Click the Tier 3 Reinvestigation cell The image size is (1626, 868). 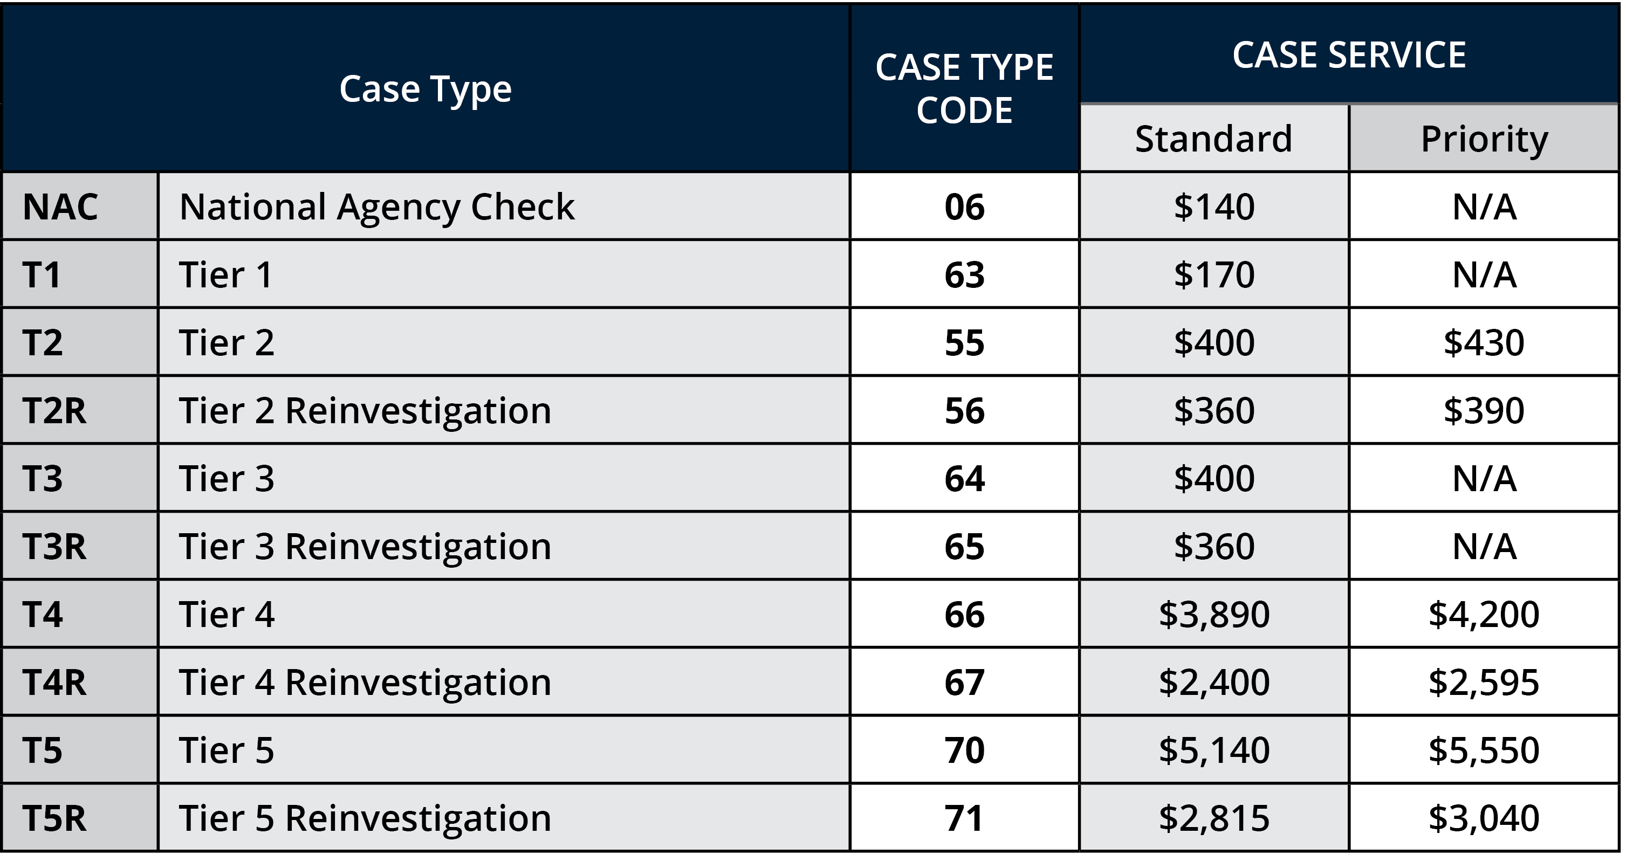tap(365, 546)
